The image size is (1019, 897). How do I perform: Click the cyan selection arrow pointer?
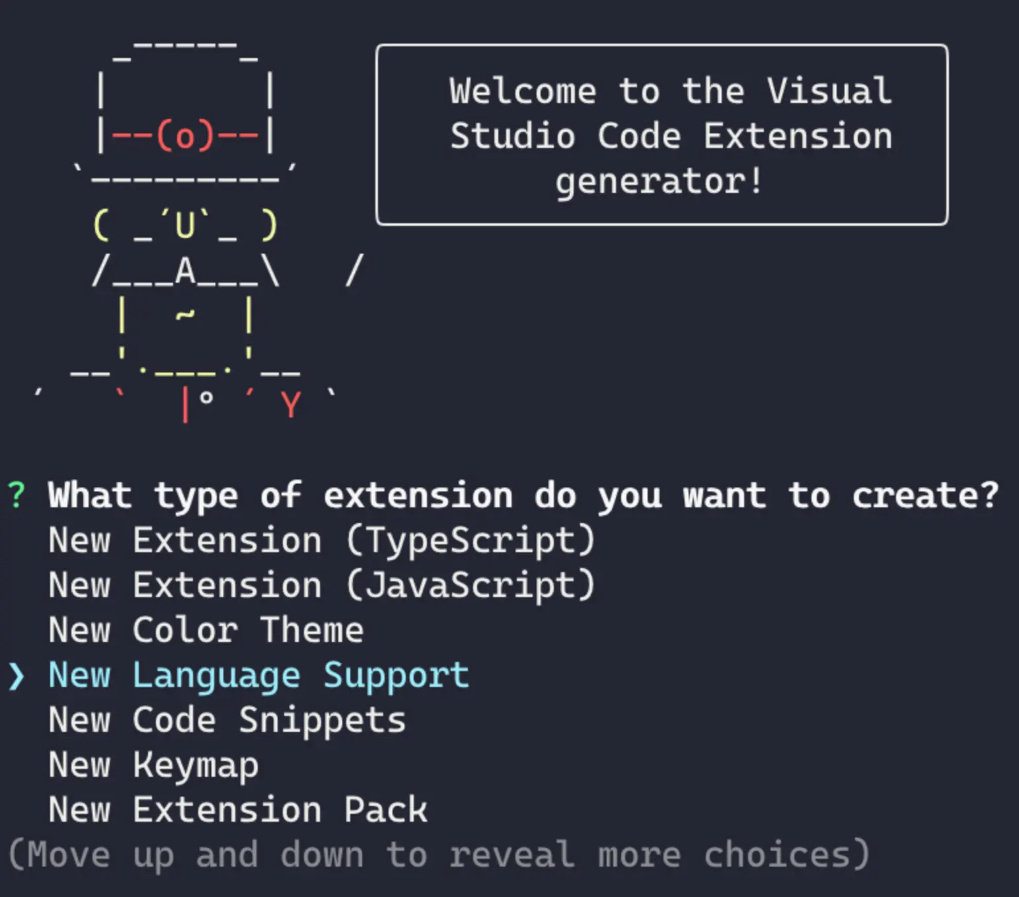(x=16, y=676)
